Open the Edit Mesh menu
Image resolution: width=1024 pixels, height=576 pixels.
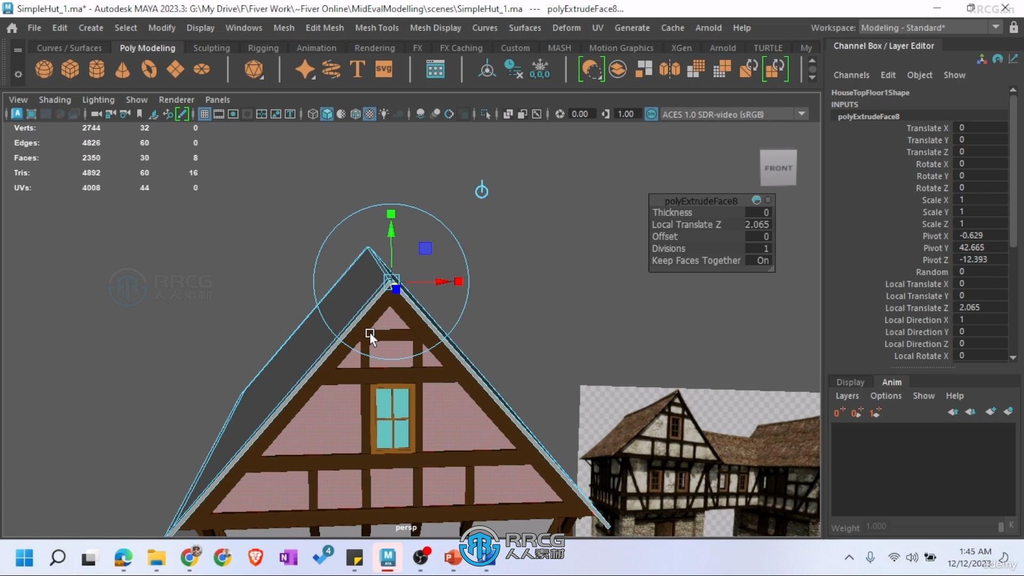324,27
